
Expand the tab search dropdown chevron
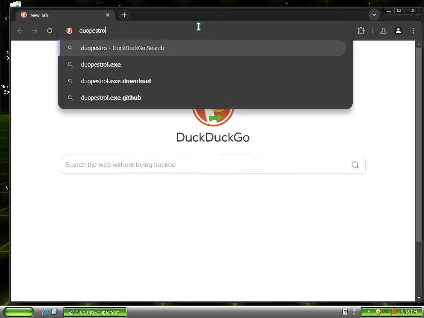coord(374,14)
